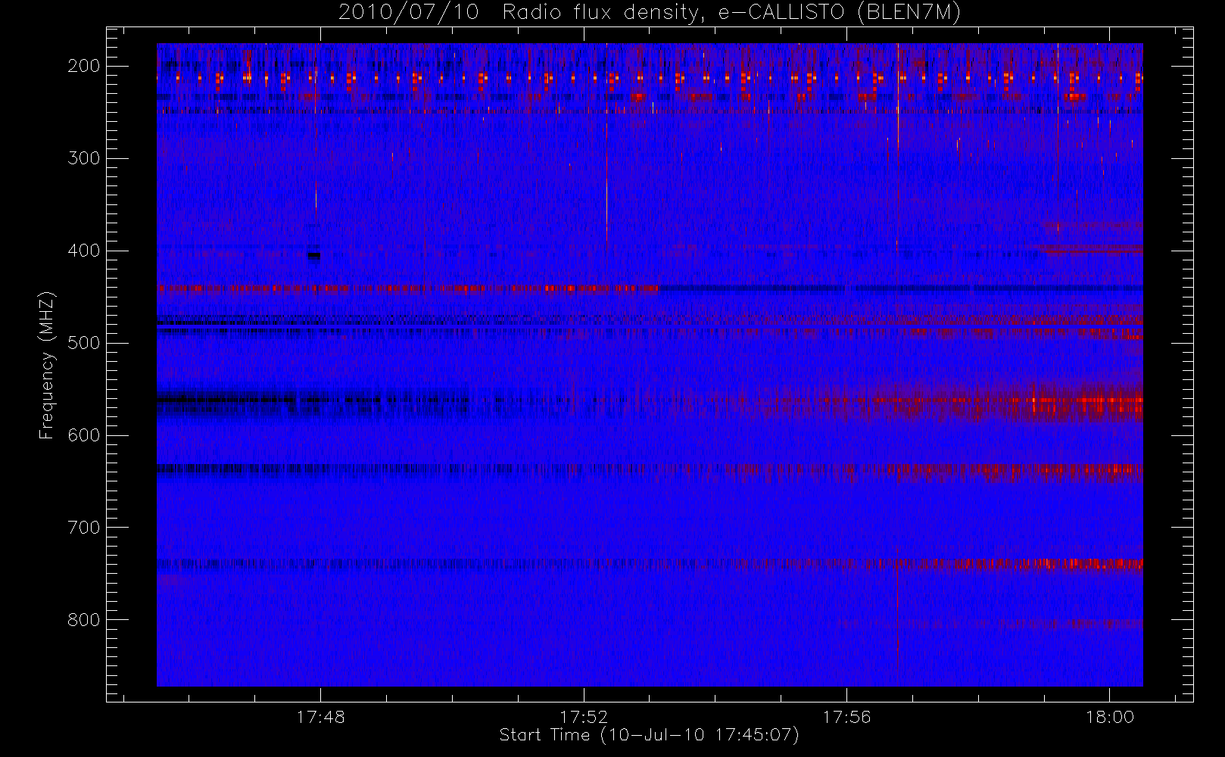Click the 17:48 time tick label
This screenshot has width=1225, height=757.
click(320, 717)
